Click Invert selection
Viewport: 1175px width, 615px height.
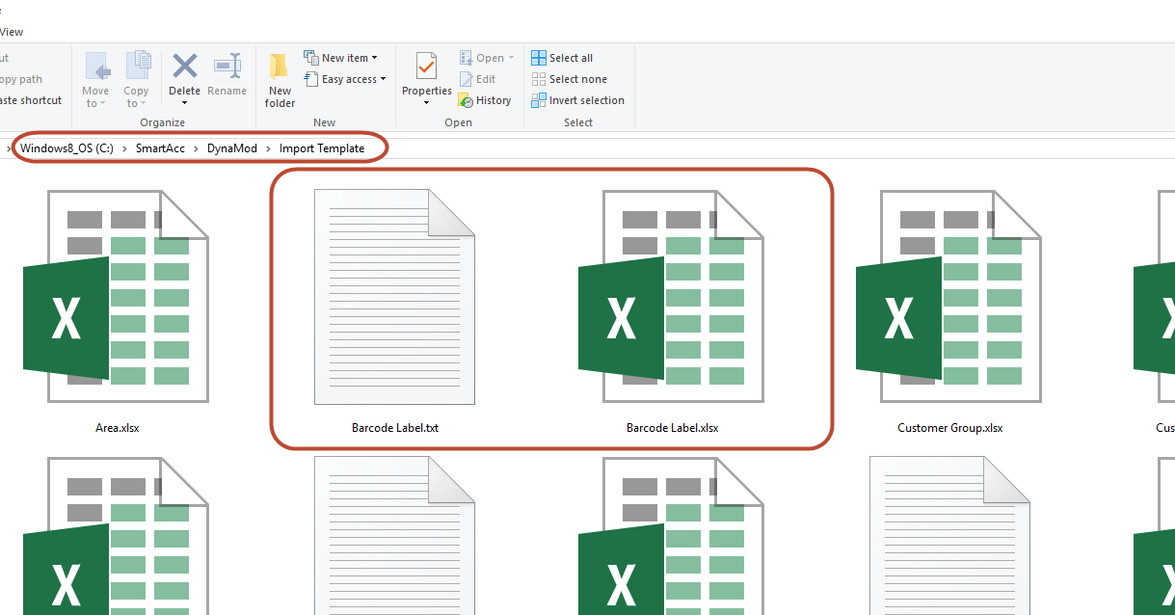(578, 100)
